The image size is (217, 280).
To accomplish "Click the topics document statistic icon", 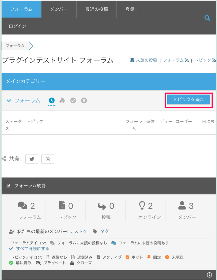I will tap(62, 205).
